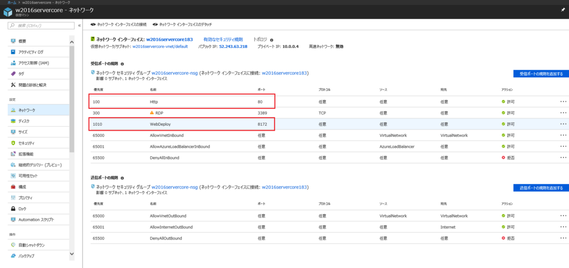This screenshot has width=569, height=268.
Task: Click the Automation スクリプト icon
Action: tap(13, 220)
